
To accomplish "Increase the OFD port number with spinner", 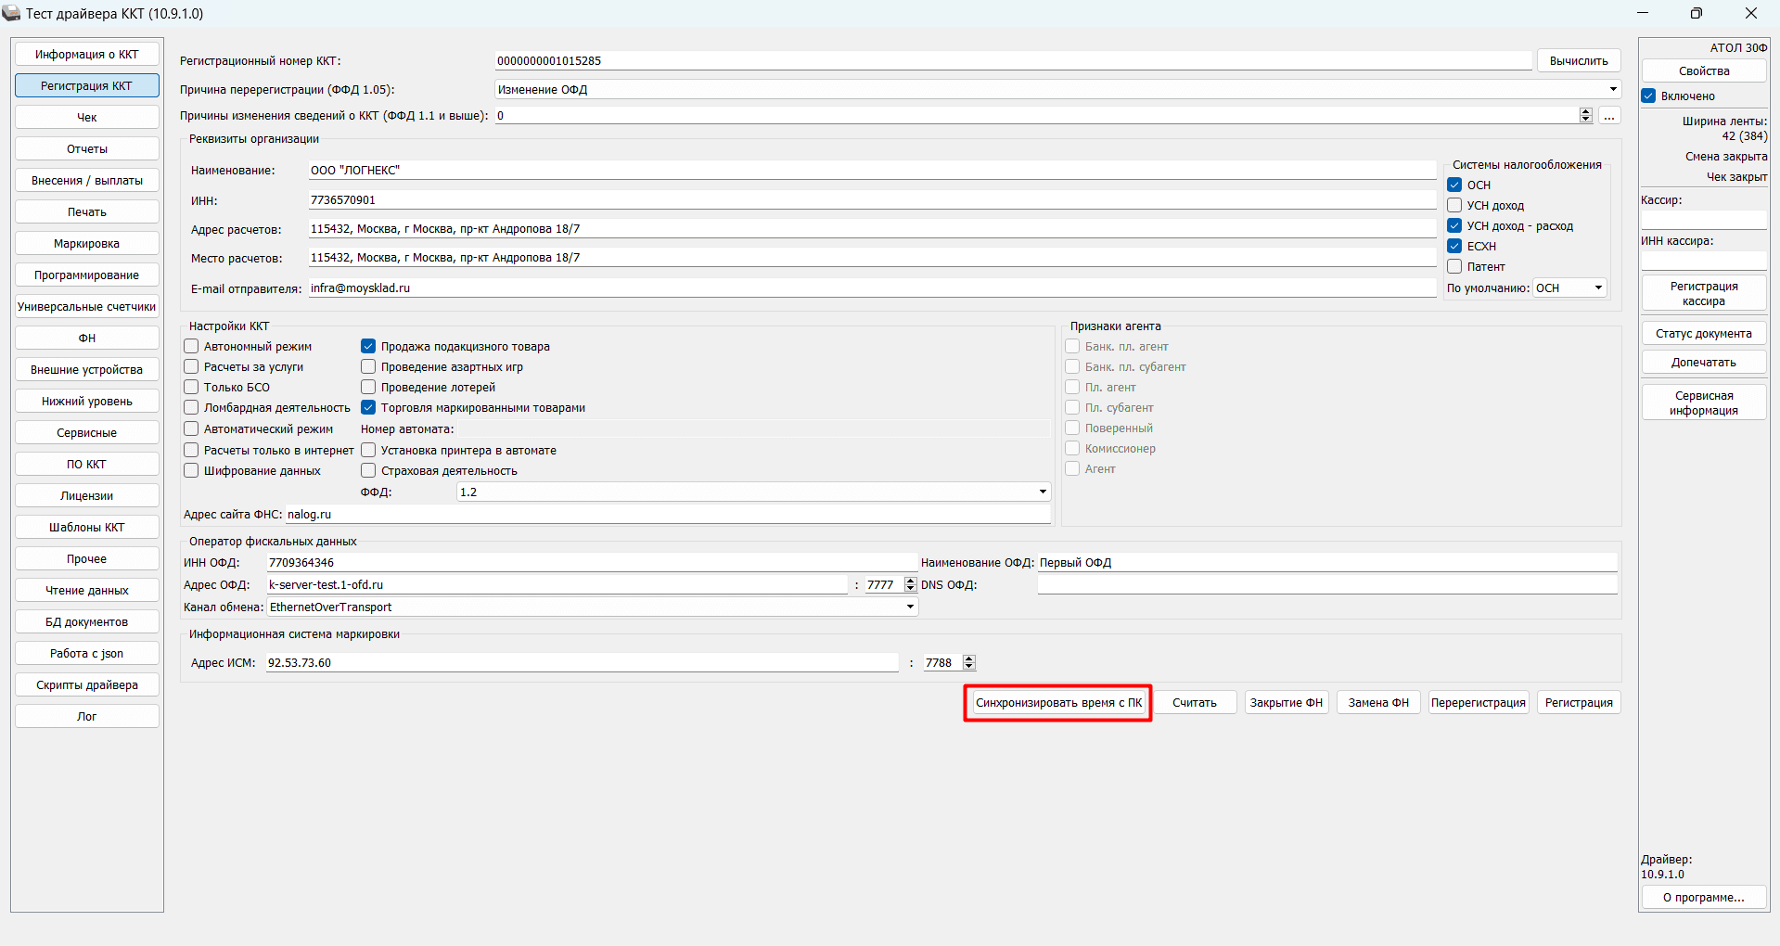I will (910, 581).
